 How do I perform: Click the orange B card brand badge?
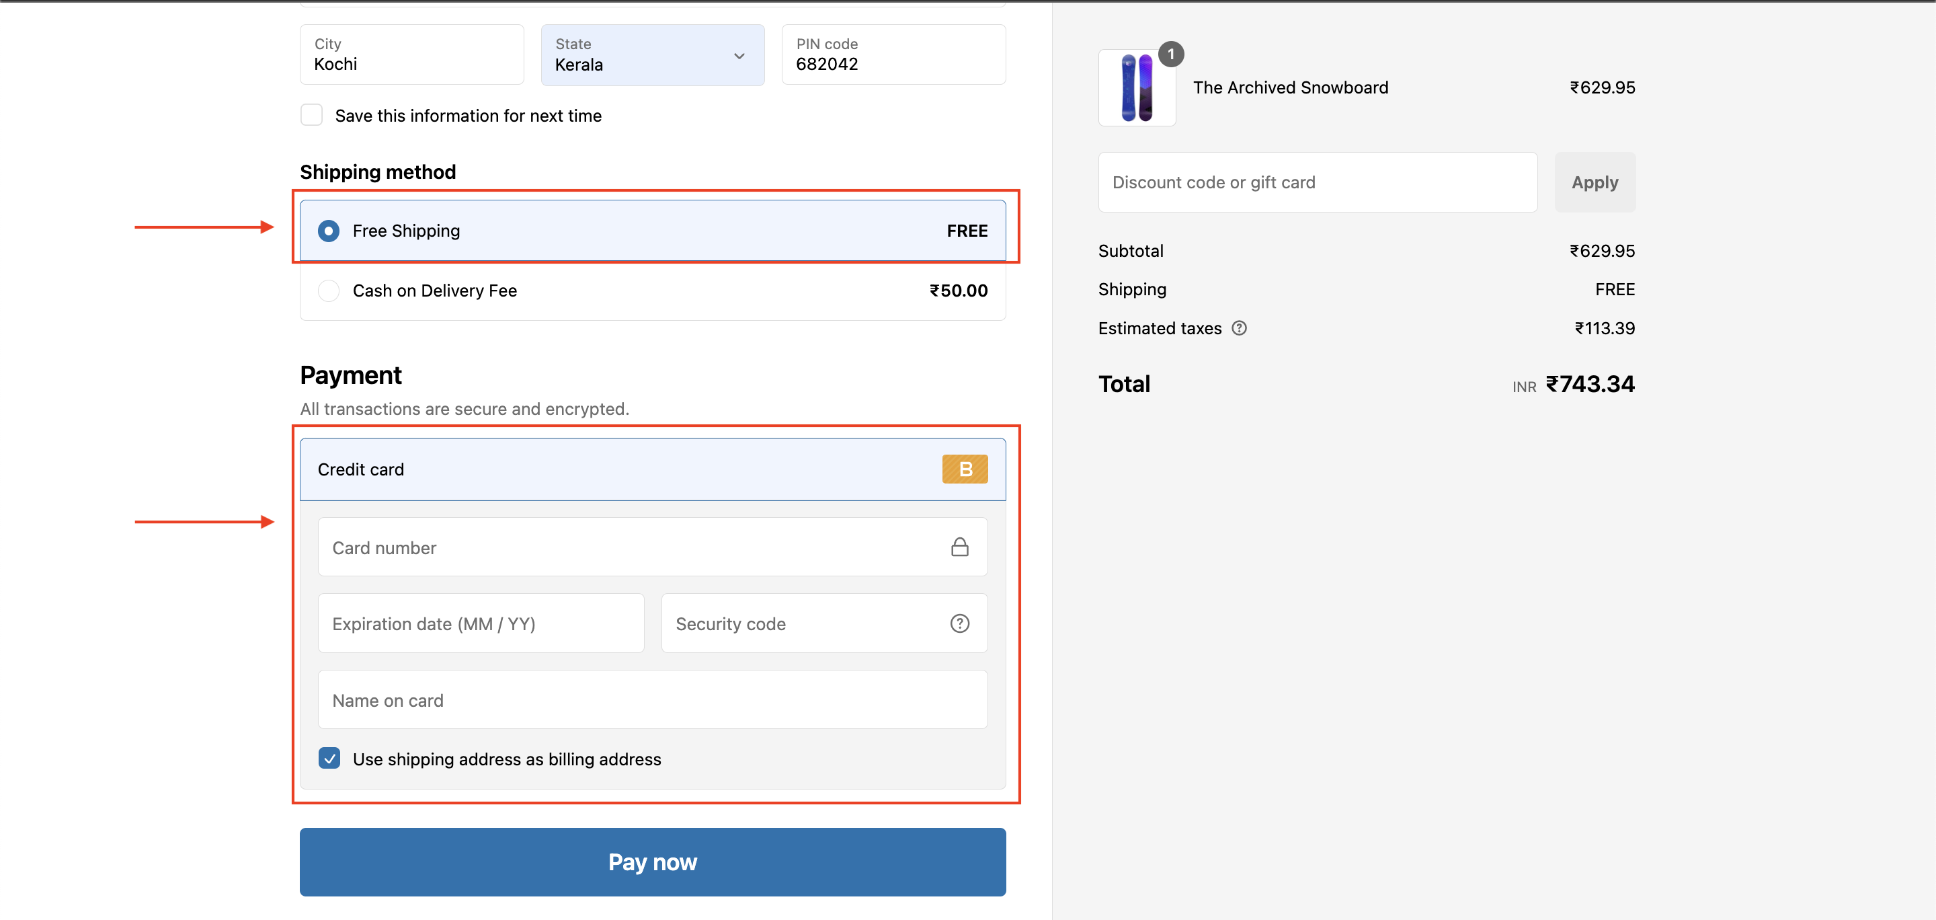[964, 469]
